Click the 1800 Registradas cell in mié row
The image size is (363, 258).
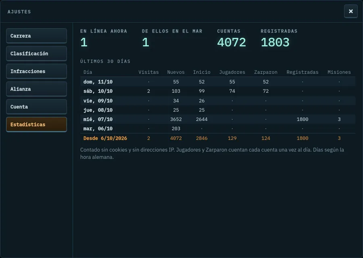(x=302, y=119)
